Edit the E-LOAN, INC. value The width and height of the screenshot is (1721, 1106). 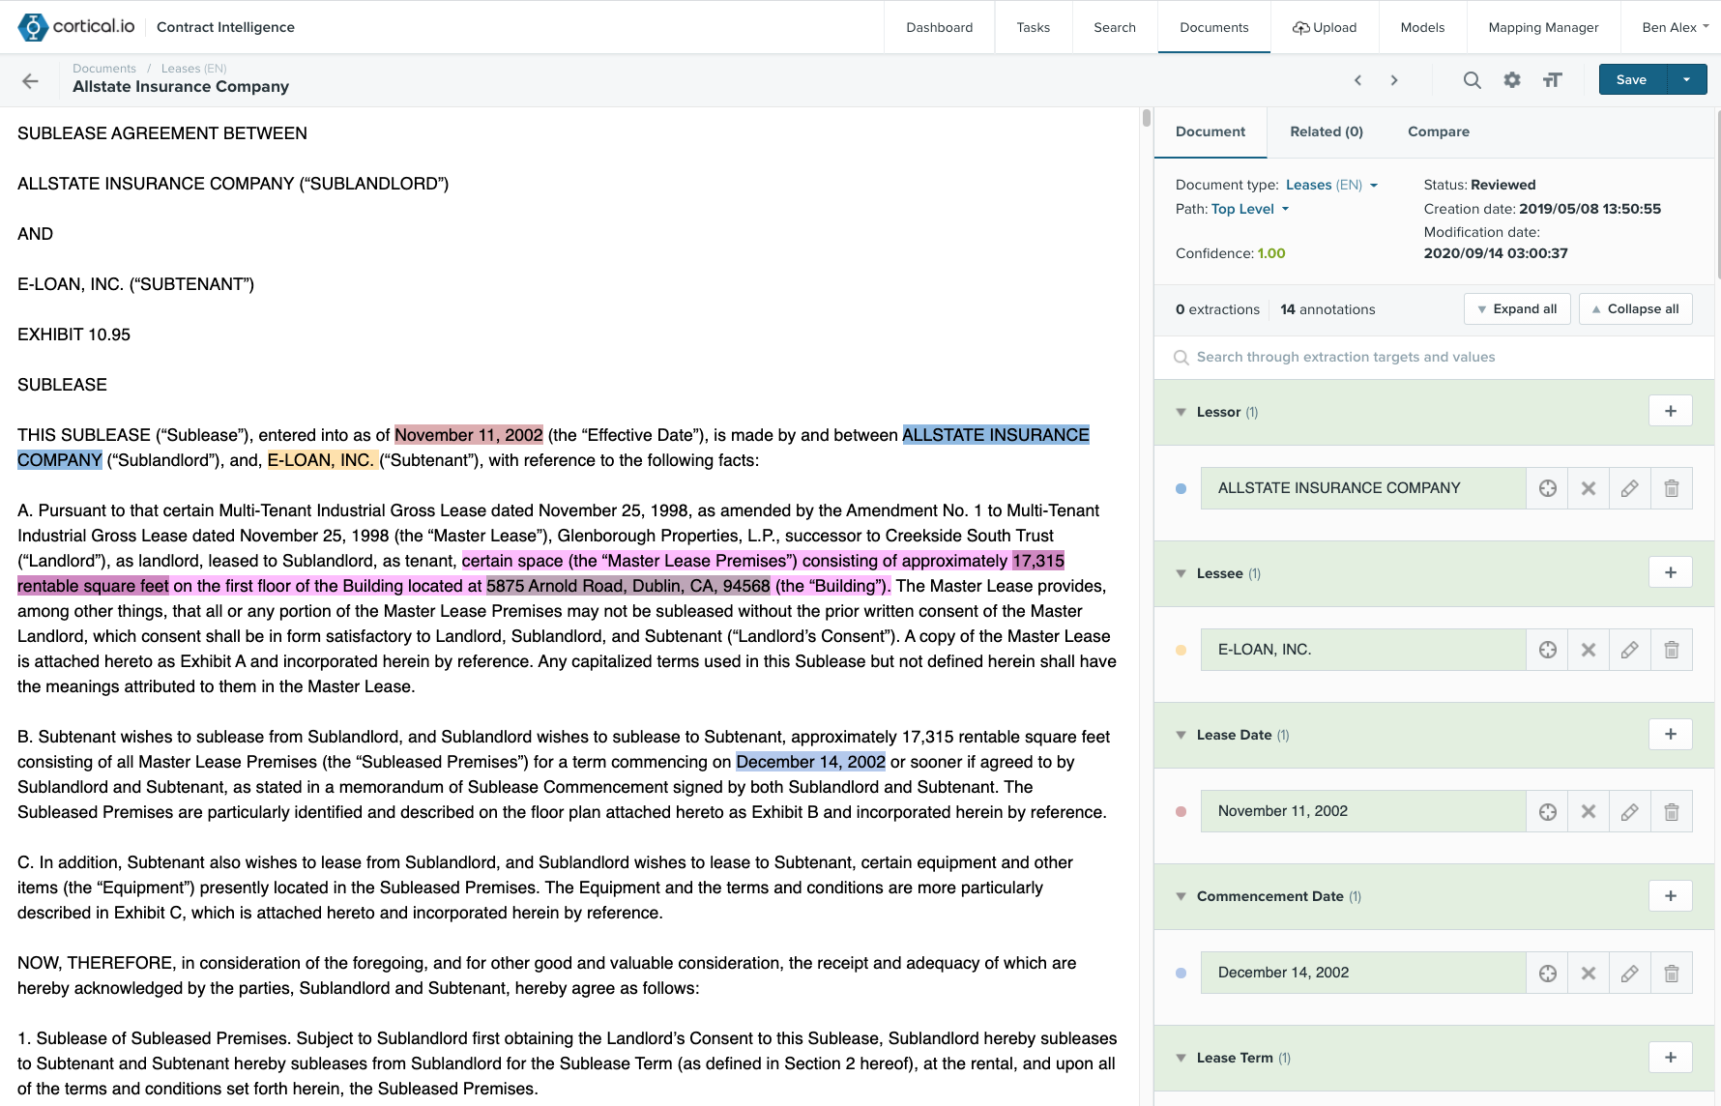pyautogui.click(x=1630, y=650)
